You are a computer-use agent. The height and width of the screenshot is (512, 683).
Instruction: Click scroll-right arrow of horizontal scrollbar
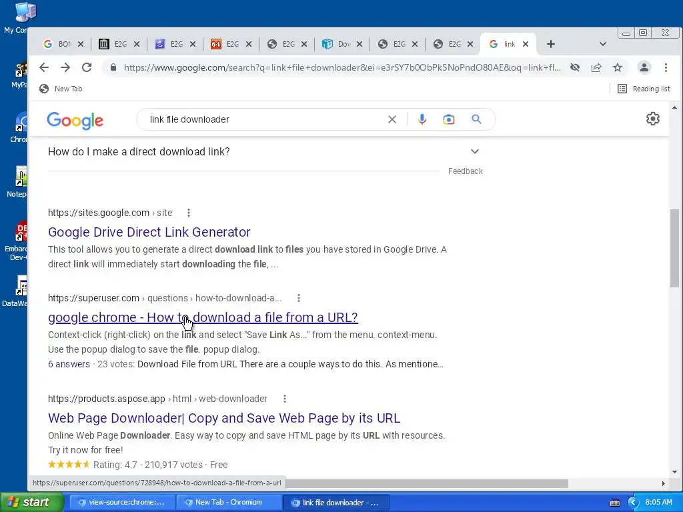pyautogui.click(x=664, y=483)
